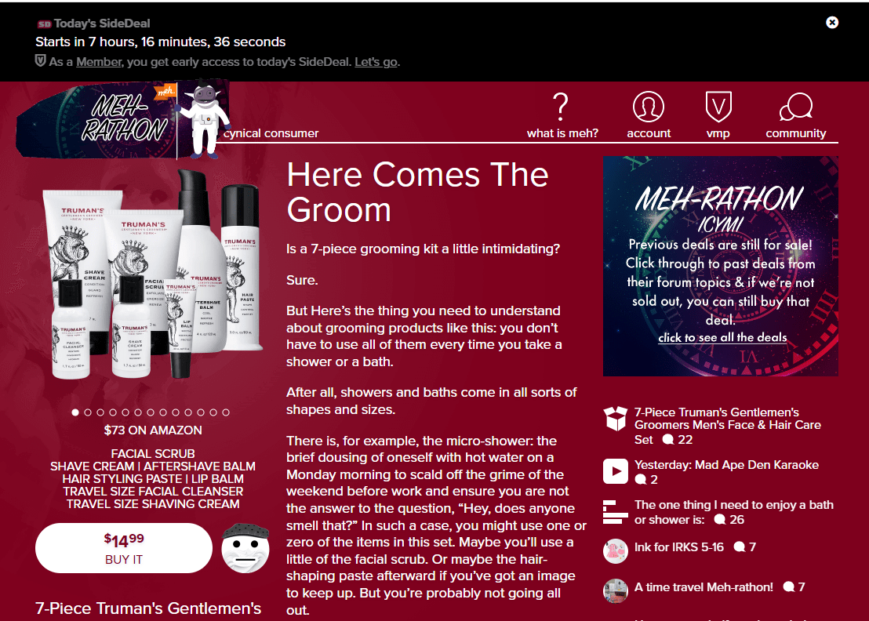Click the play icon for Mad Ape Den Karaoke
Screen dimensions: 869x621
[x=615, y=471]
